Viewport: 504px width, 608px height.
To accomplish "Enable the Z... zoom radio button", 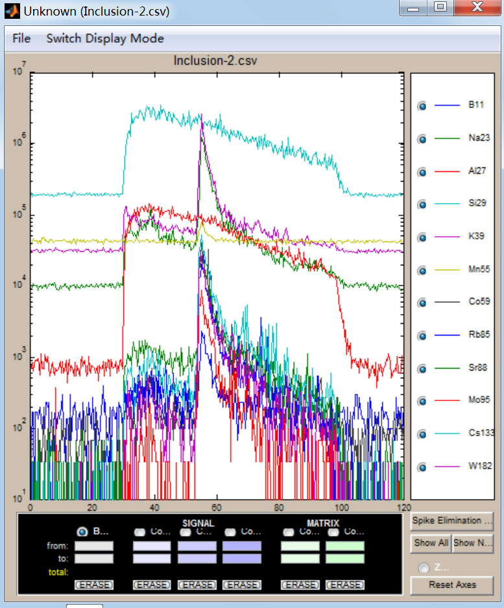I will 424,568.
